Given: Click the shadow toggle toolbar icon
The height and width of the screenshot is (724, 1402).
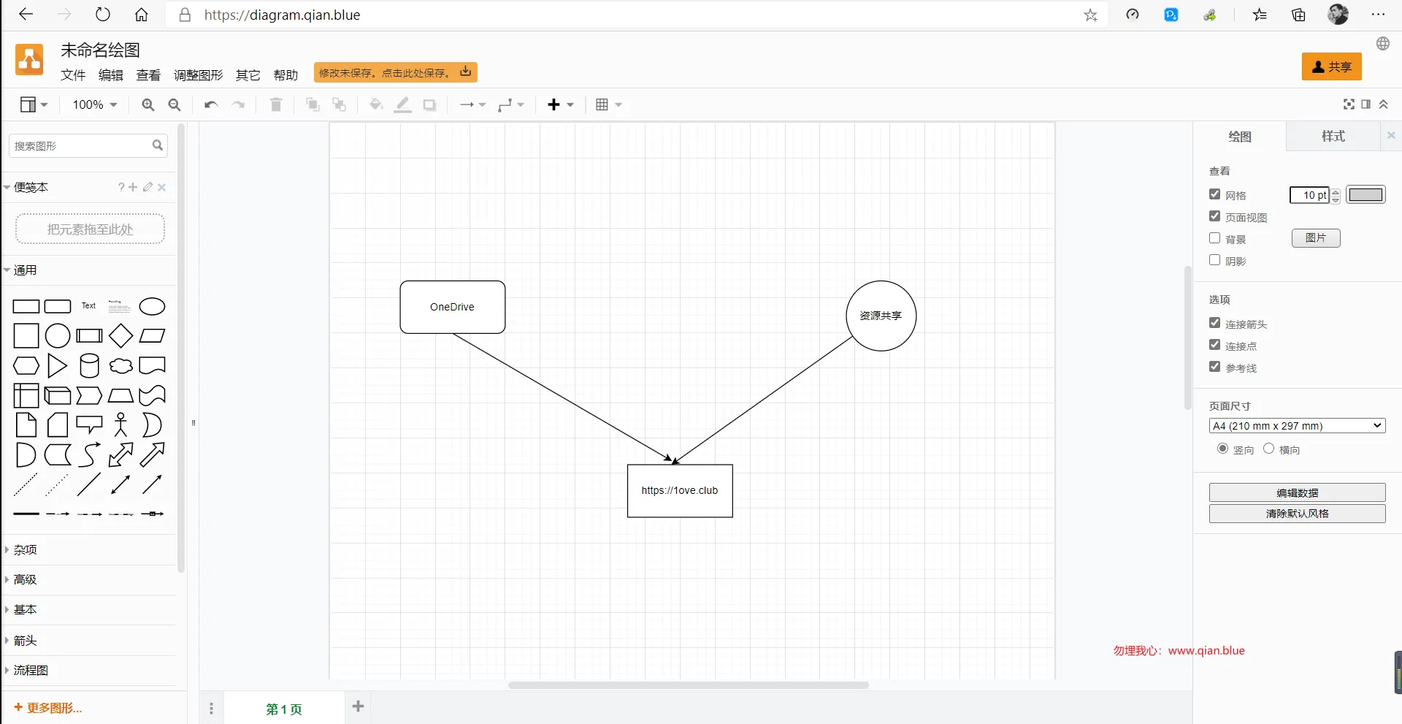Looking at the screenshot, I should tap(430, 105).
